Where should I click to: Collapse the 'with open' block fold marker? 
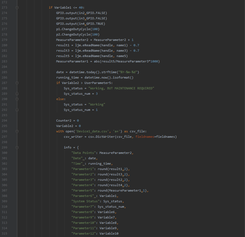tap(17, 131)
